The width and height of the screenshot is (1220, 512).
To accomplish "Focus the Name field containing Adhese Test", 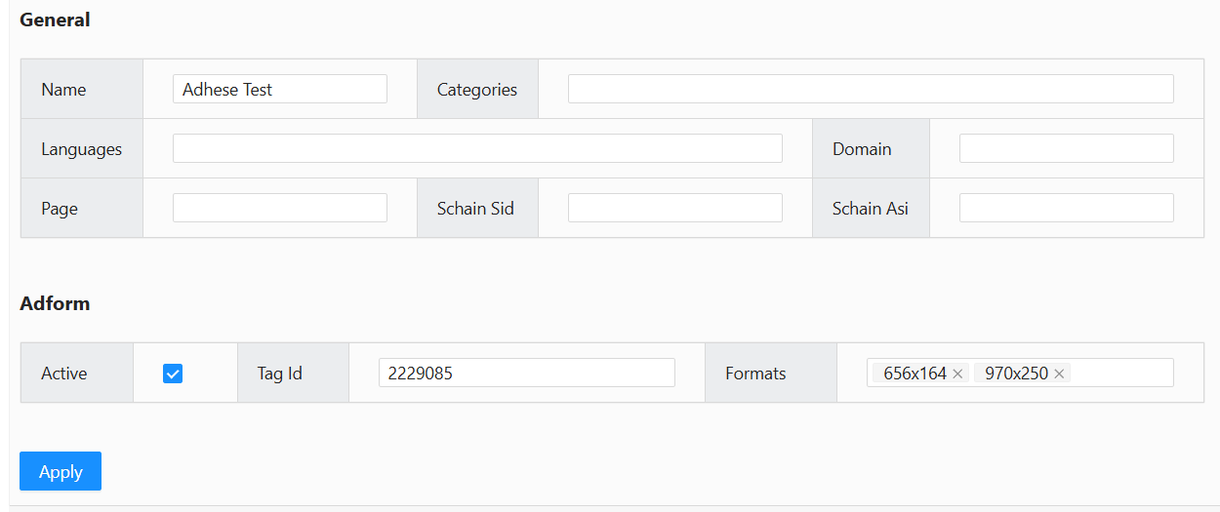I will click(x=279, y=89).
